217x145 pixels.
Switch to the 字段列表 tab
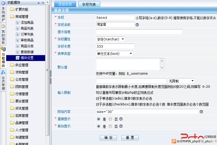[89, 4]
